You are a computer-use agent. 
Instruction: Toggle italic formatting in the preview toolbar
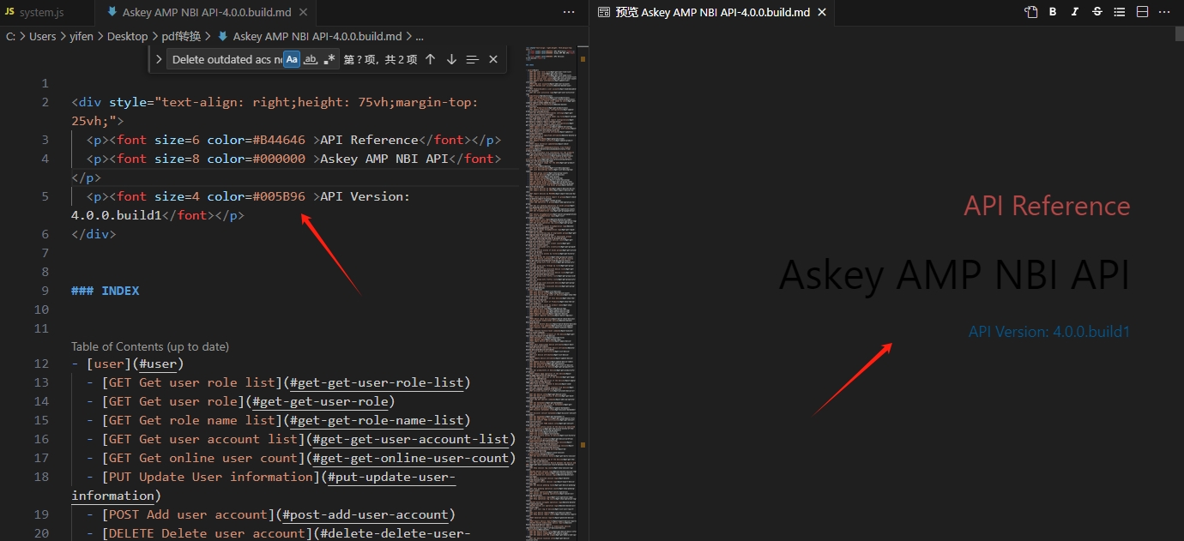tap(1075, 12)
